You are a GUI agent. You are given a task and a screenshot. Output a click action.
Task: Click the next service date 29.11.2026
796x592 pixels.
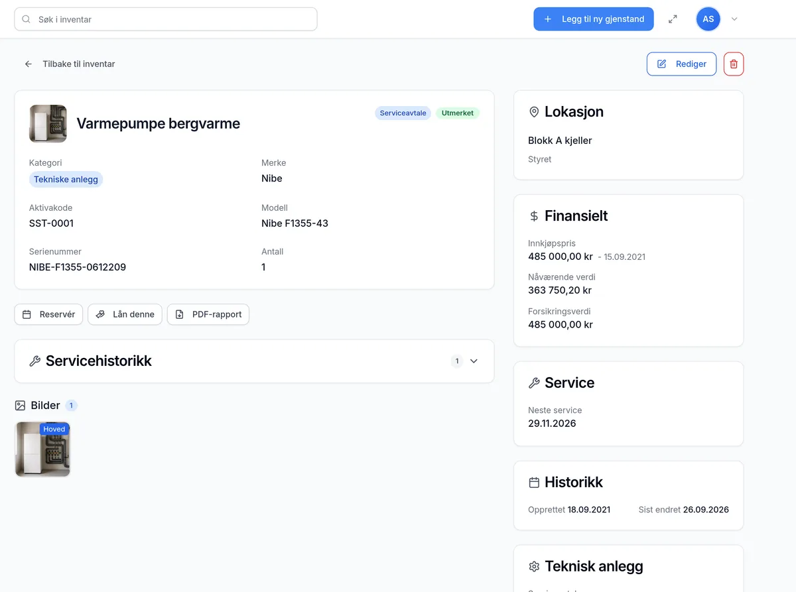coord(552,424)
